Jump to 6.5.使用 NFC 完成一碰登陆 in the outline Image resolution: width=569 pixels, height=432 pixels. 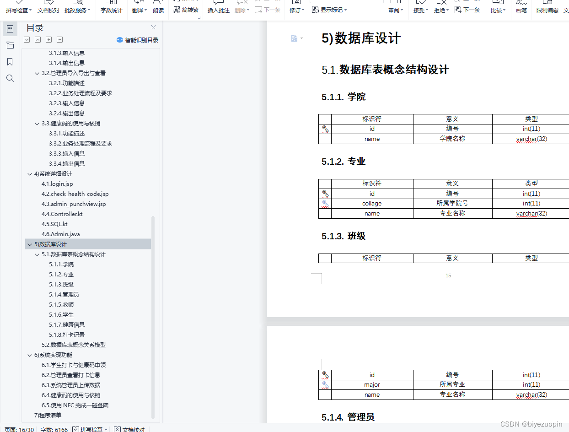75,405
